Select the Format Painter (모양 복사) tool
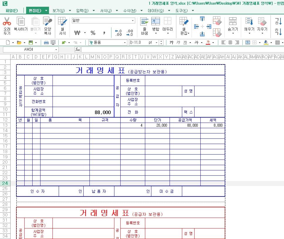 click(x=48, y=21)
